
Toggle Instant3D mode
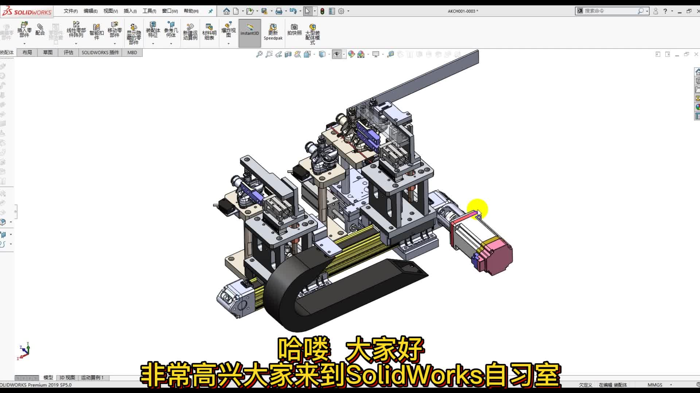click(x=250, y=33)
